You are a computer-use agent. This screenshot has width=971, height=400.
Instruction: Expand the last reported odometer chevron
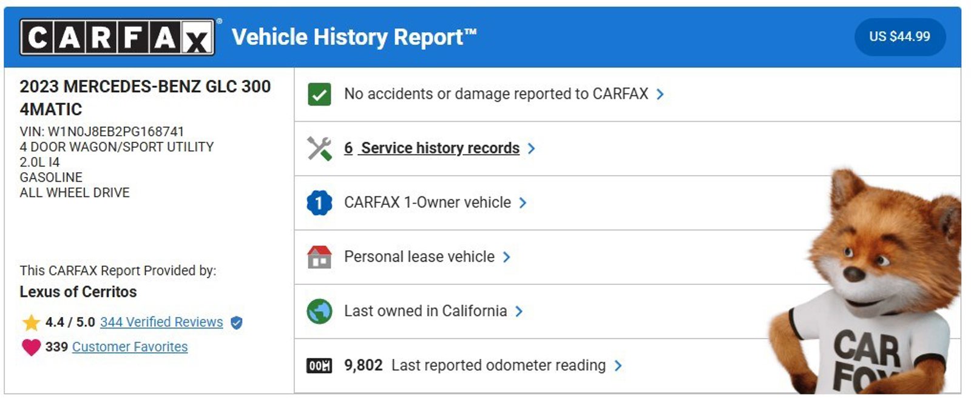click(618, 365)
